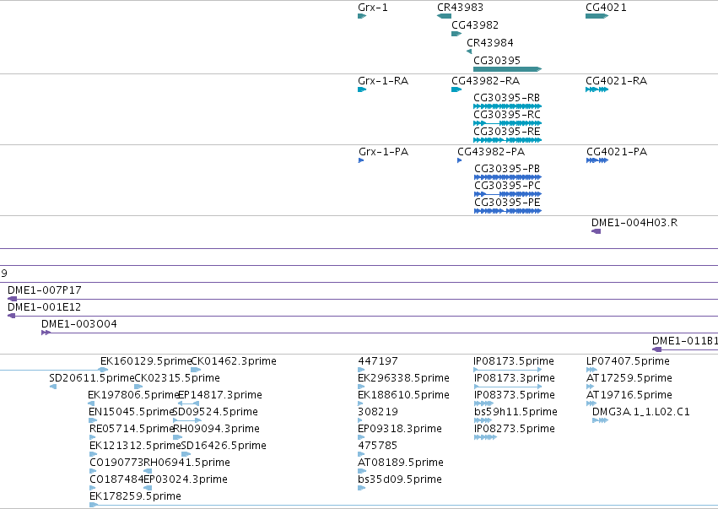718x509 pixels.
Task: Select EST bs35d09.5prime label
Action: click(400, 480)
